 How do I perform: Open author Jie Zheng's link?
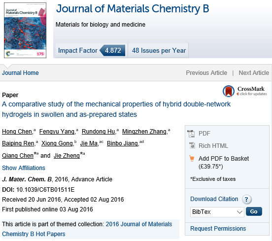67,155
